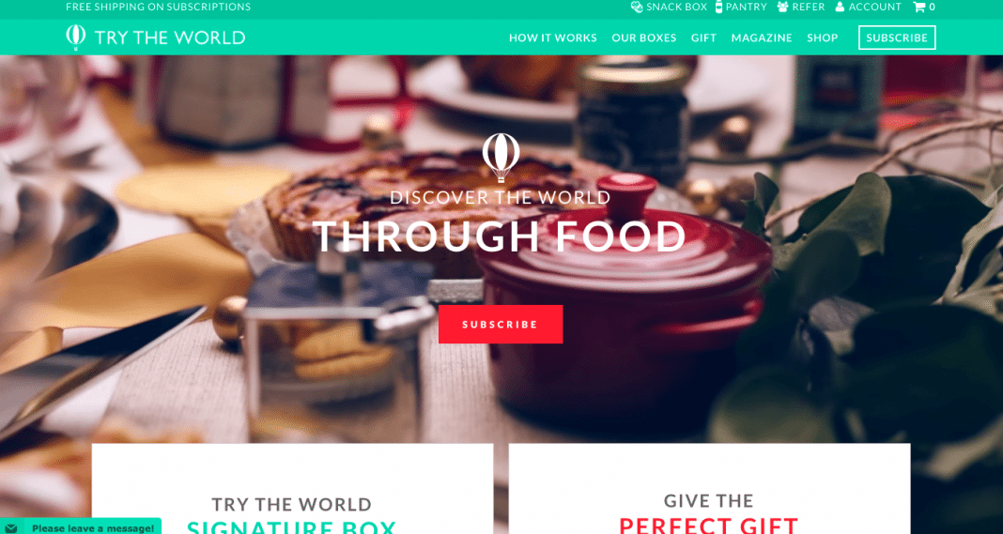Click the red Subscribe button

point(501,324)
